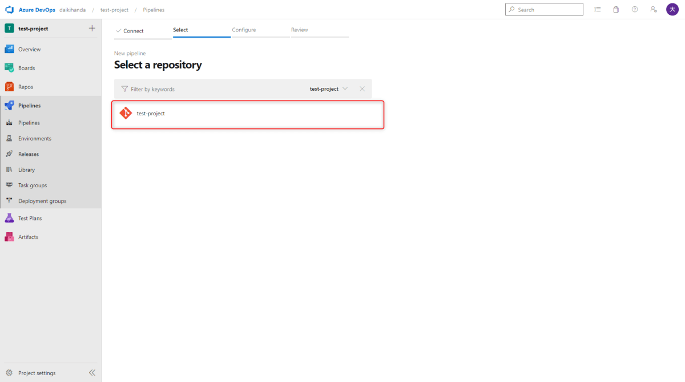Open Task groups page
Screen dimensions: 685x382
[x=51, y=186]
